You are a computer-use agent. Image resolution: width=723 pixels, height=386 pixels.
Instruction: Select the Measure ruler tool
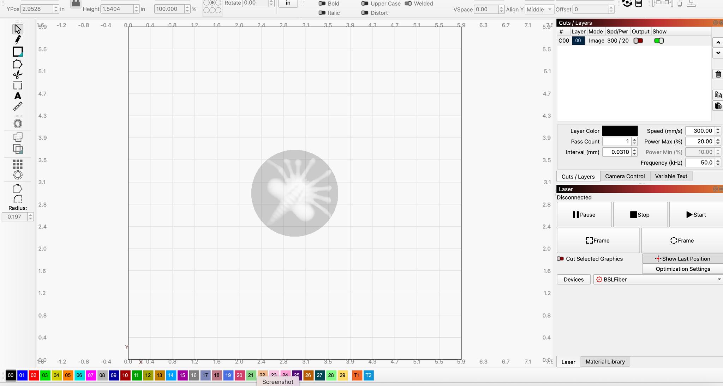[18, 106]
